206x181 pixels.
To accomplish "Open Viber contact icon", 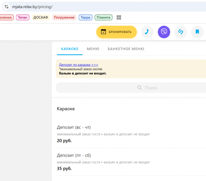I will point(164,32).
